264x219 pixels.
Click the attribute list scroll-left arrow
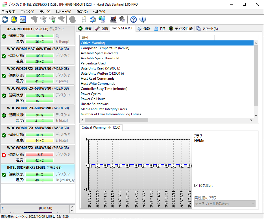point(82,120)
